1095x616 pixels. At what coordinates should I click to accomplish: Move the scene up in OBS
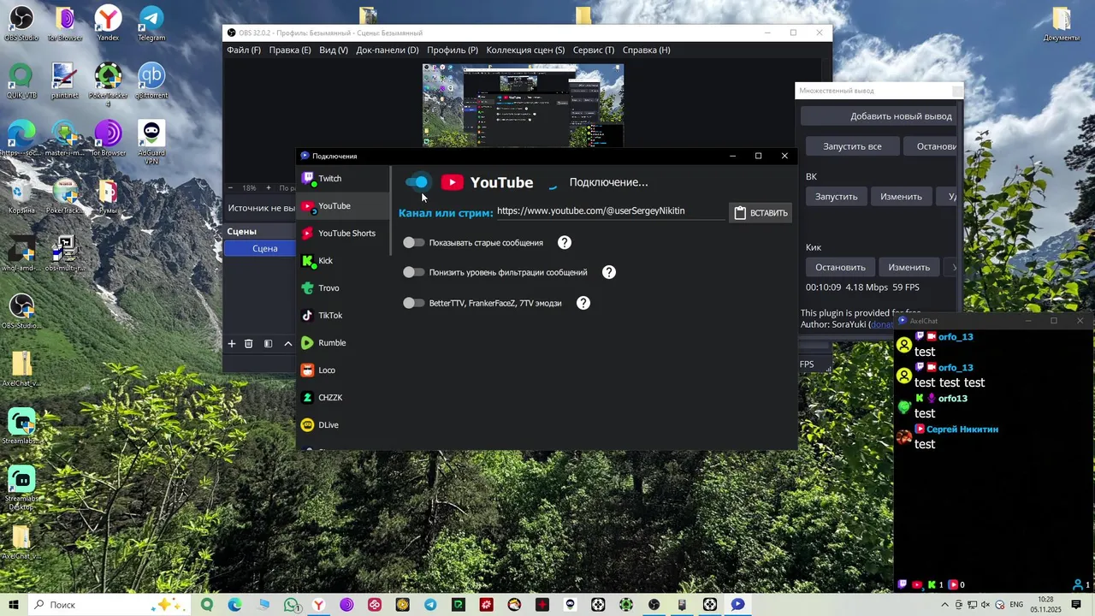pos(287,344)
